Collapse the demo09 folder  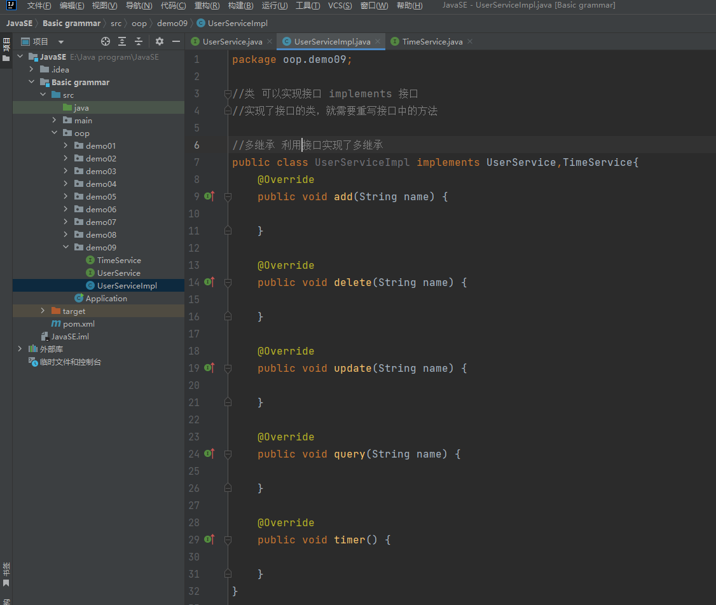66,247
